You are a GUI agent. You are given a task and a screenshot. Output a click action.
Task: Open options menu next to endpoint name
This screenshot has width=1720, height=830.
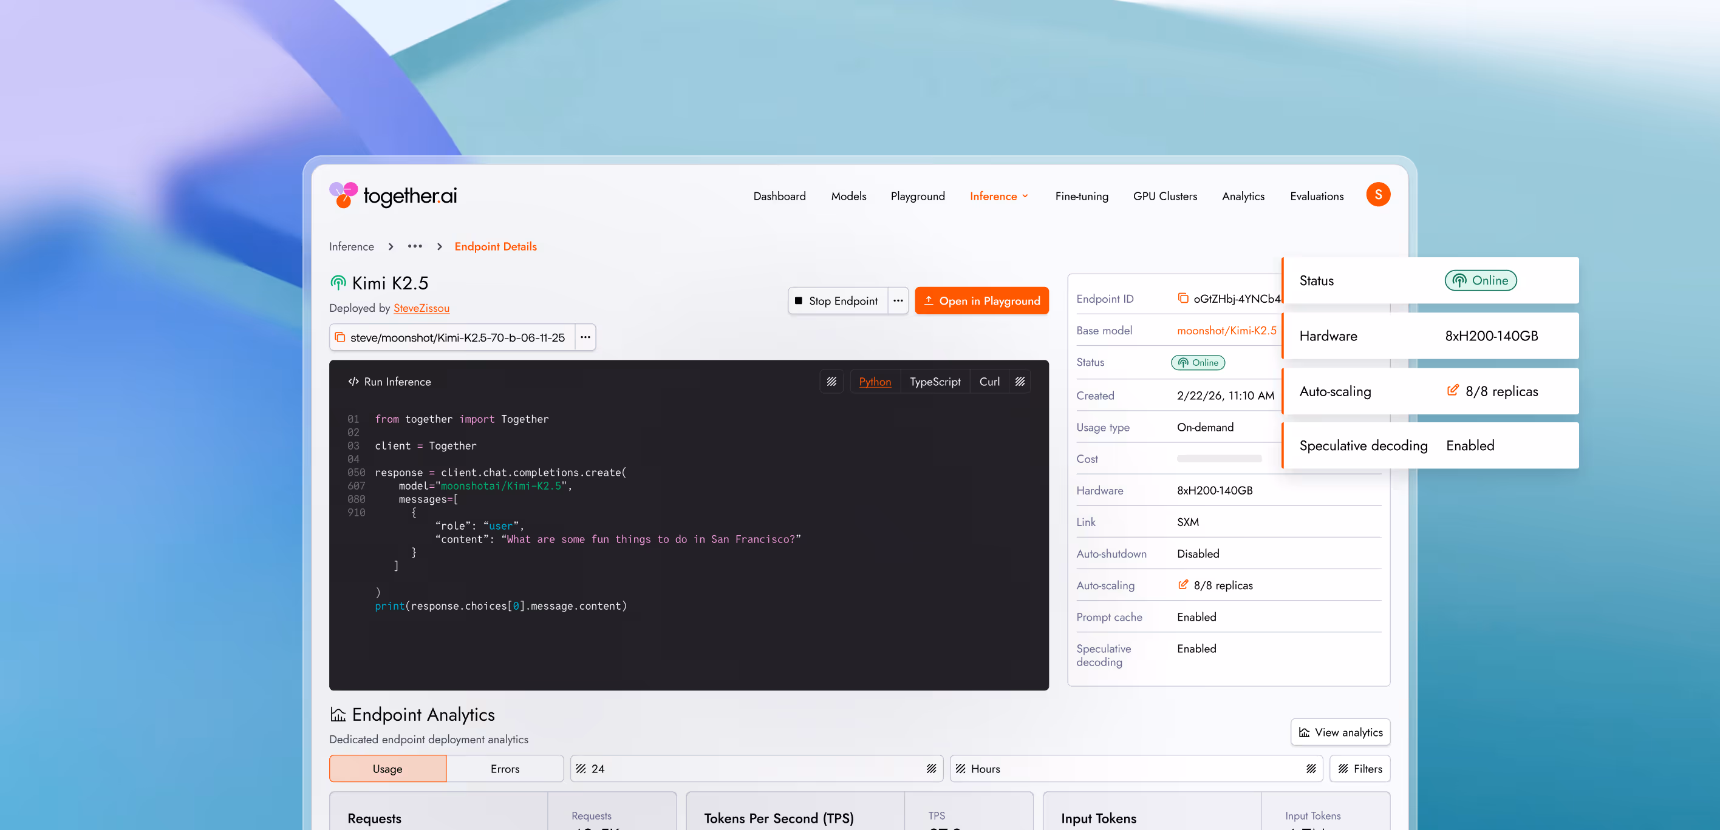click(x=585, y=337)
